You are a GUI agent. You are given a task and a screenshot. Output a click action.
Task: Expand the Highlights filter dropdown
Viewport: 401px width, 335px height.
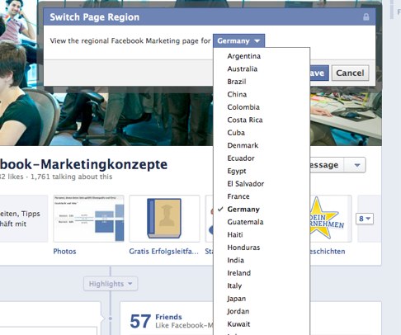pos(111,284)
